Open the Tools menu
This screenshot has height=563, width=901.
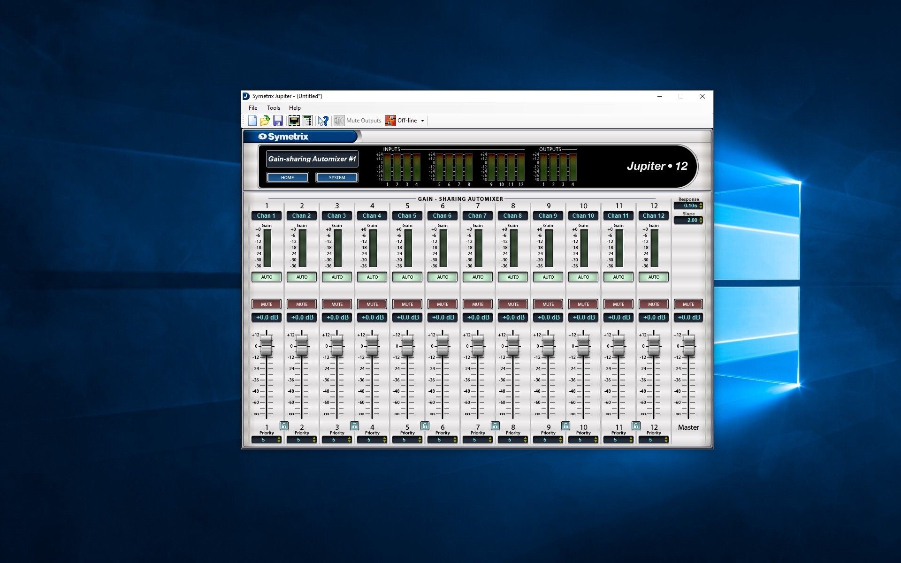pyautogui.click(x=273, y=108)
